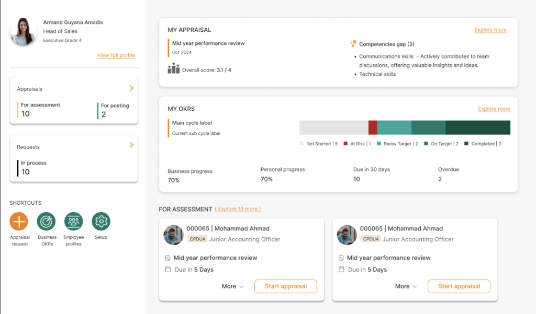536x314 pixels.
Task: Open Business OKRs shortcut icon
Action: (x=47, y=222)
